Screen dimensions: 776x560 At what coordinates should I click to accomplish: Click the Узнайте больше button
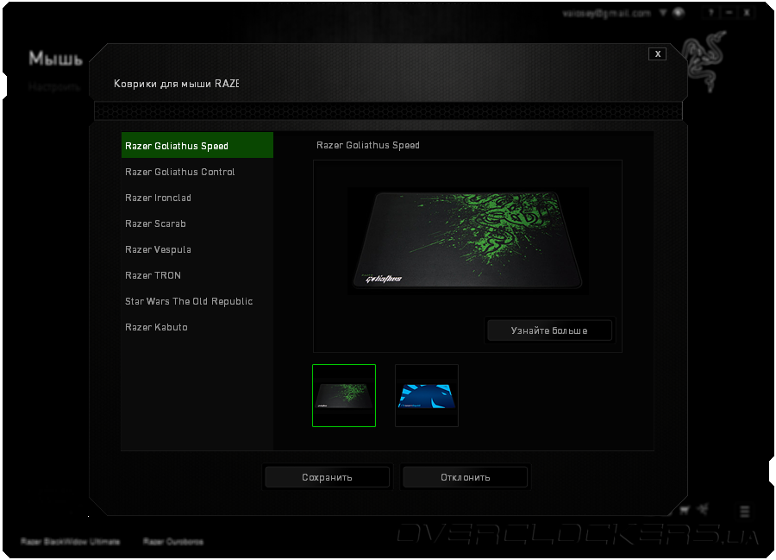[x=549, y=330]
